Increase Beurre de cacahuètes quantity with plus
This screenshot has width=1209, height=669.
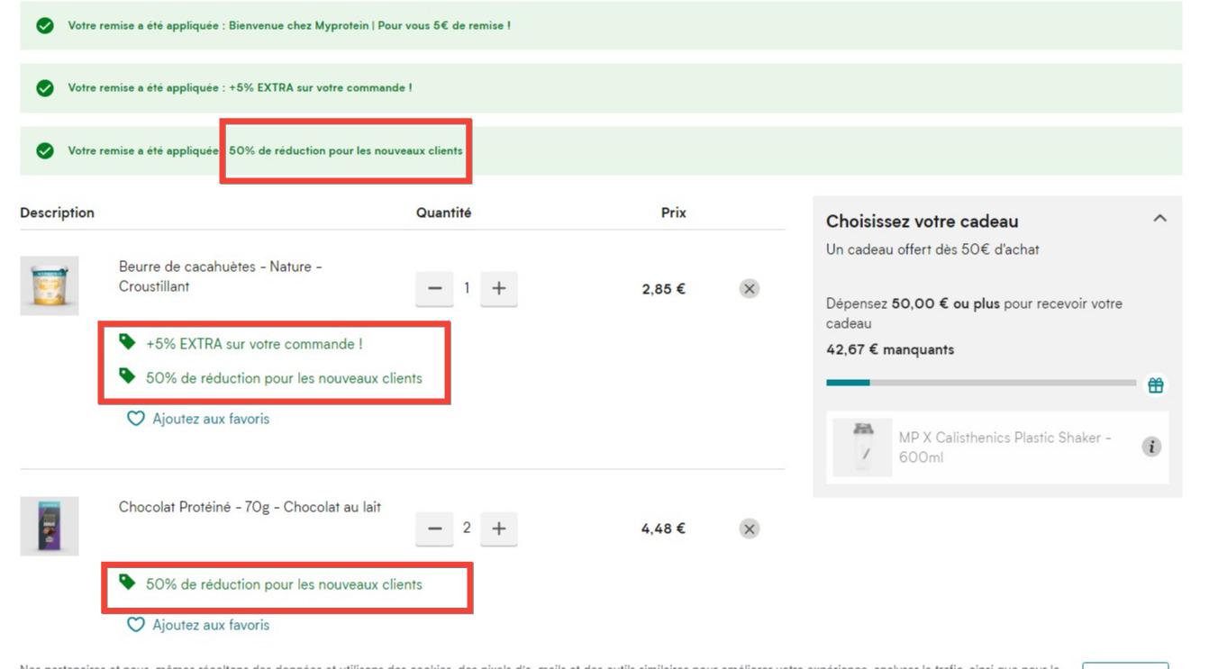click(499, 289)
